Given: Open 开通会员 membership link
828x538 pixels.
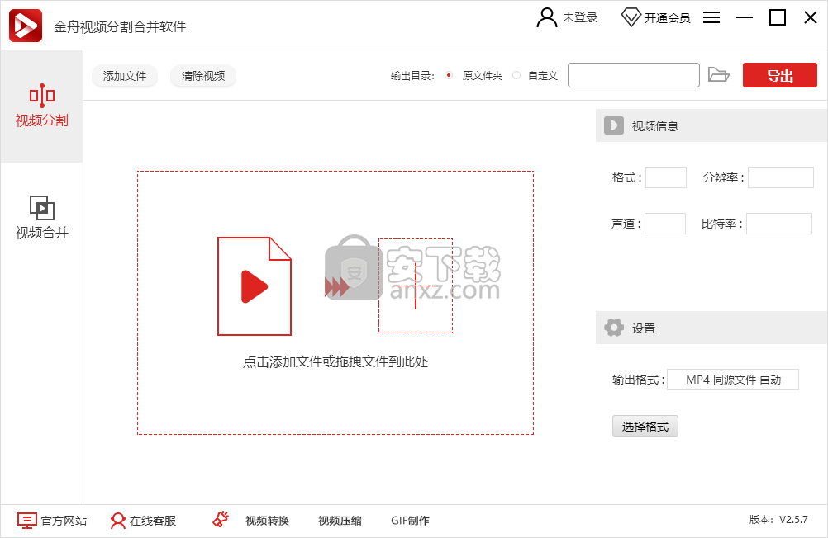Looking at the screenshot, I should click(667, 18).
